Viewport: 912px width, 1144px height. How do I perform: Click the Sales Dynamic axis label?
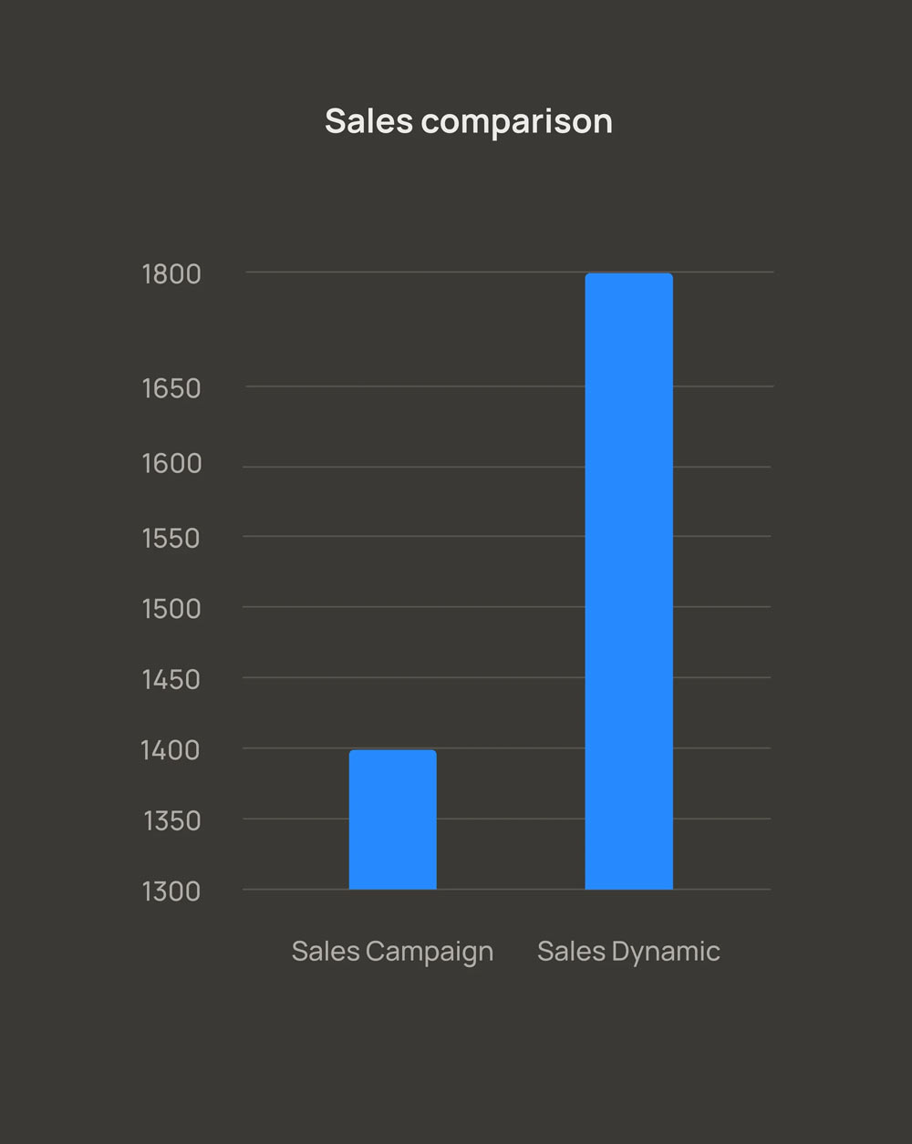(x=628, y=952)
